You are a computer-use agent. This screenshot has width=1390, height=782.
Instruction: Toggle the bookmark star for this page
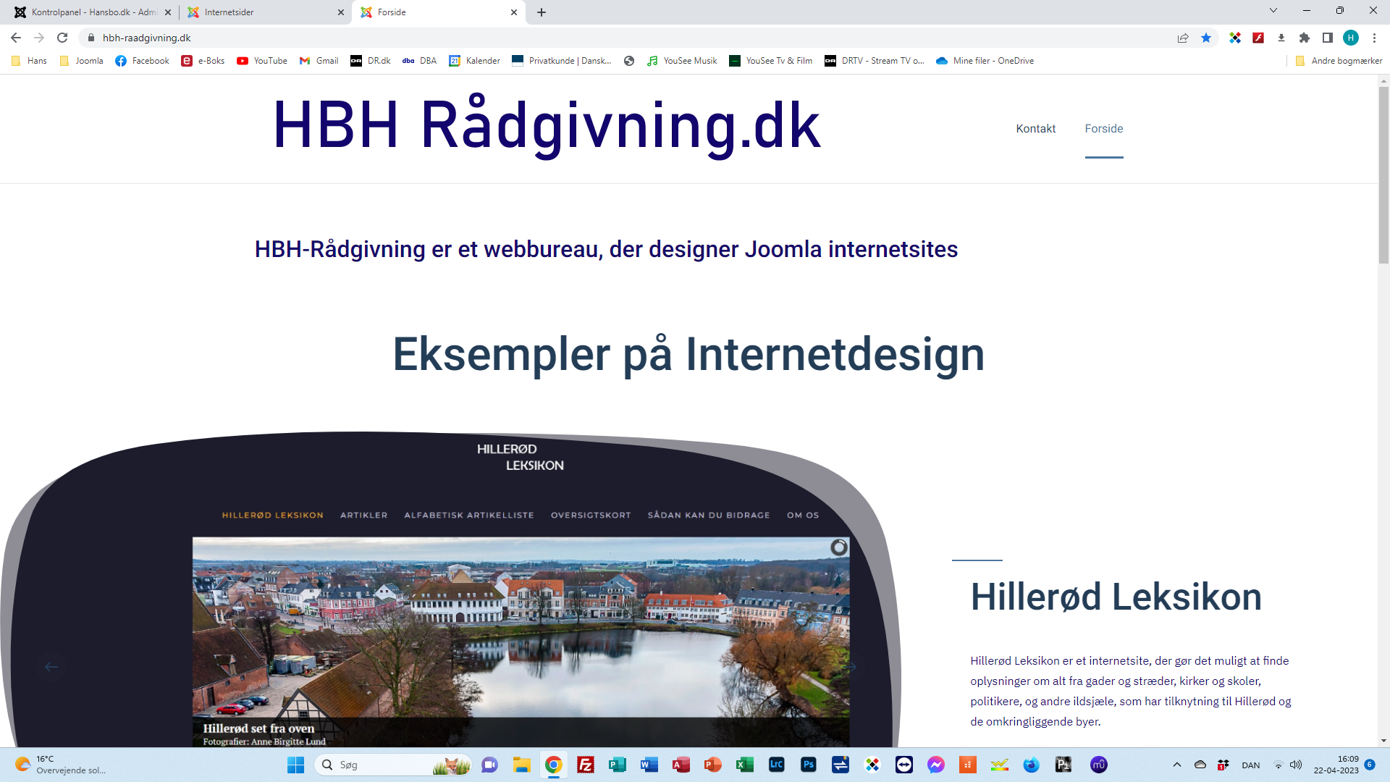pos(1206,38)
